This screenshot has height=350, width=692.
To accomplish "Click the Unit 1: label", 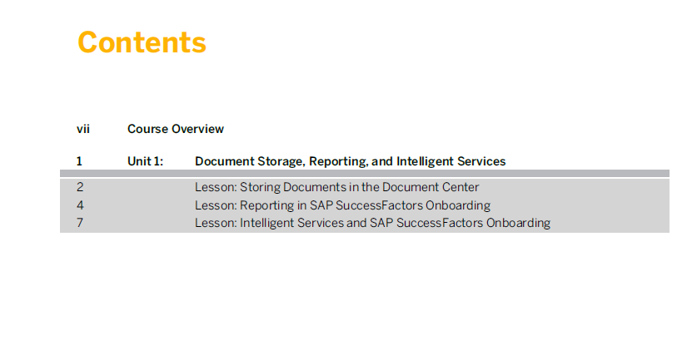I will click(x=145, y=161).
